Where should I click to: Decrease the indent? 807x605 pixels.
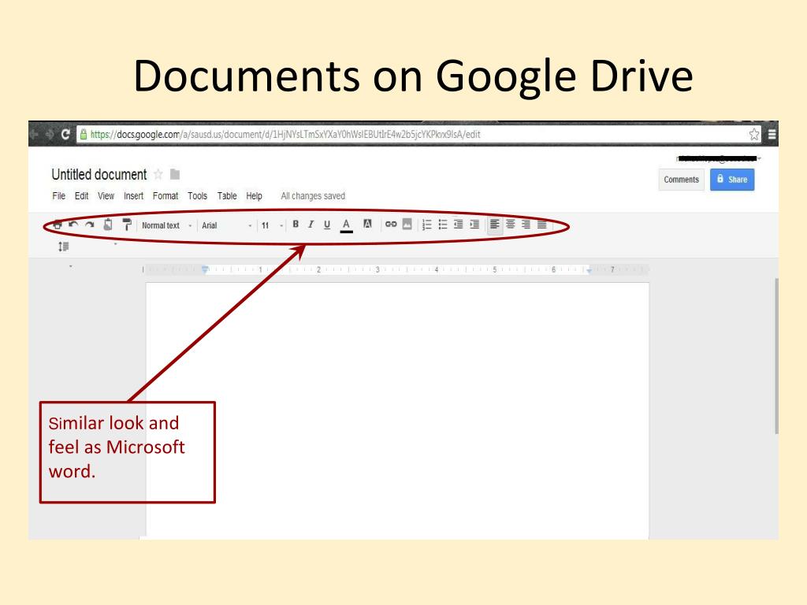(x=459, y=225)
